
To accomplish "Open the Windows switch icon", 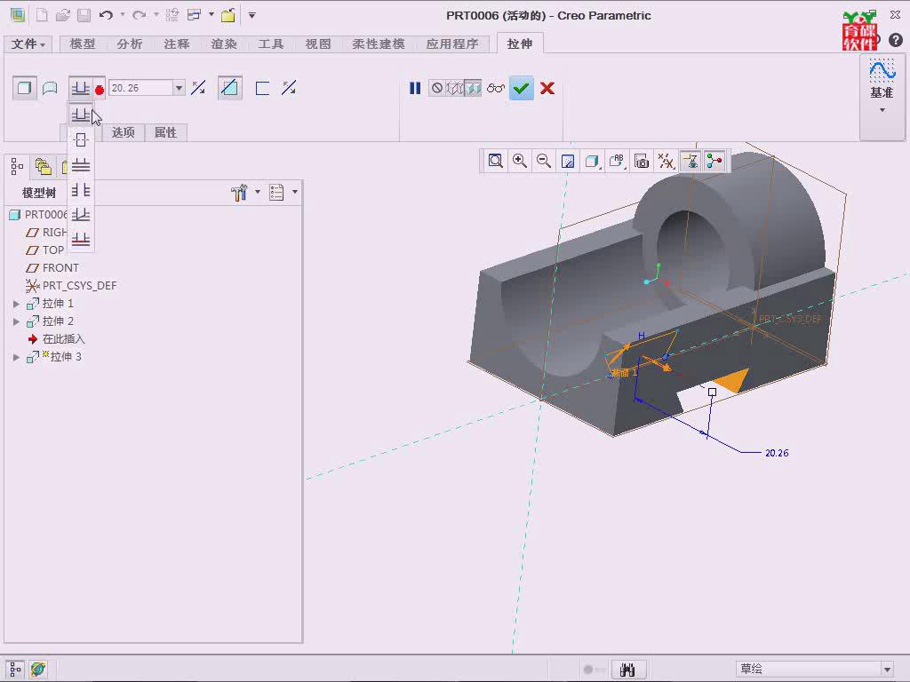I will pos(194,15).
